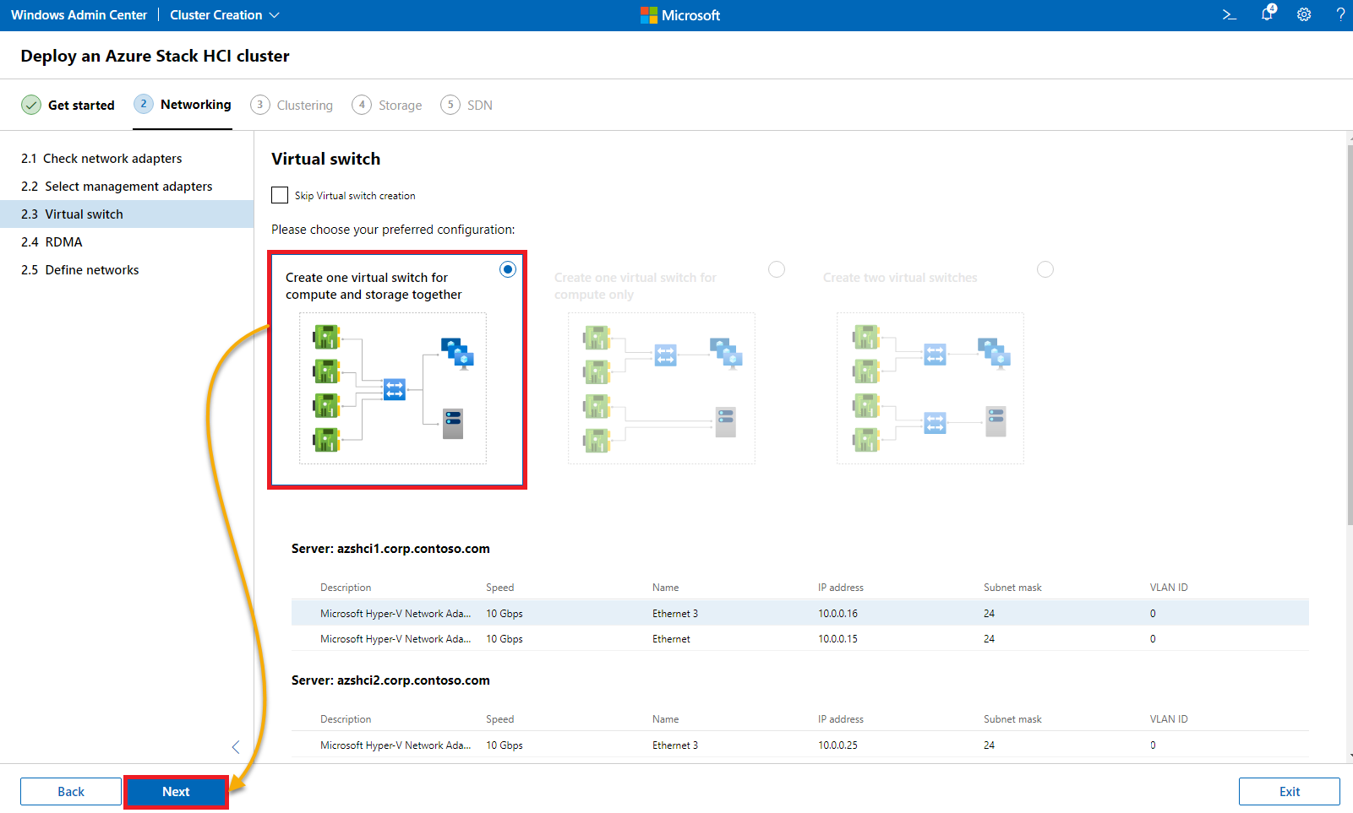Click Name column header for azshci2
This screenshot has height=813, width=1353.
pos(666,719)
